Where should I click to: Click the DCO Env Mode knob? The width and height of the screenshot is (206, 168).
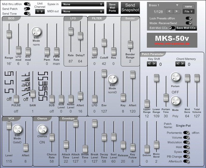(36, 32)
